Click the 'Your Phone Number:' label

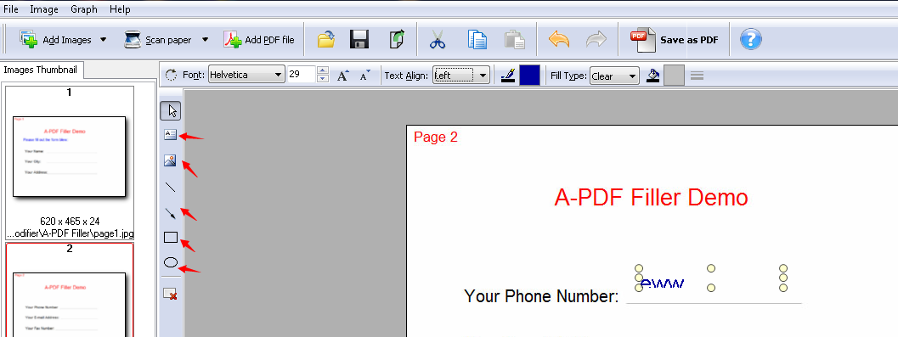(x=541, y=296)
